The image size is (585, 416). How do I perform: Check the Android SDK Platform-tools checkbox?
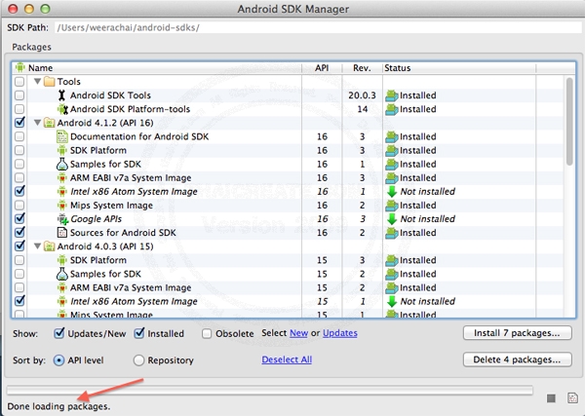click(19, 109)
